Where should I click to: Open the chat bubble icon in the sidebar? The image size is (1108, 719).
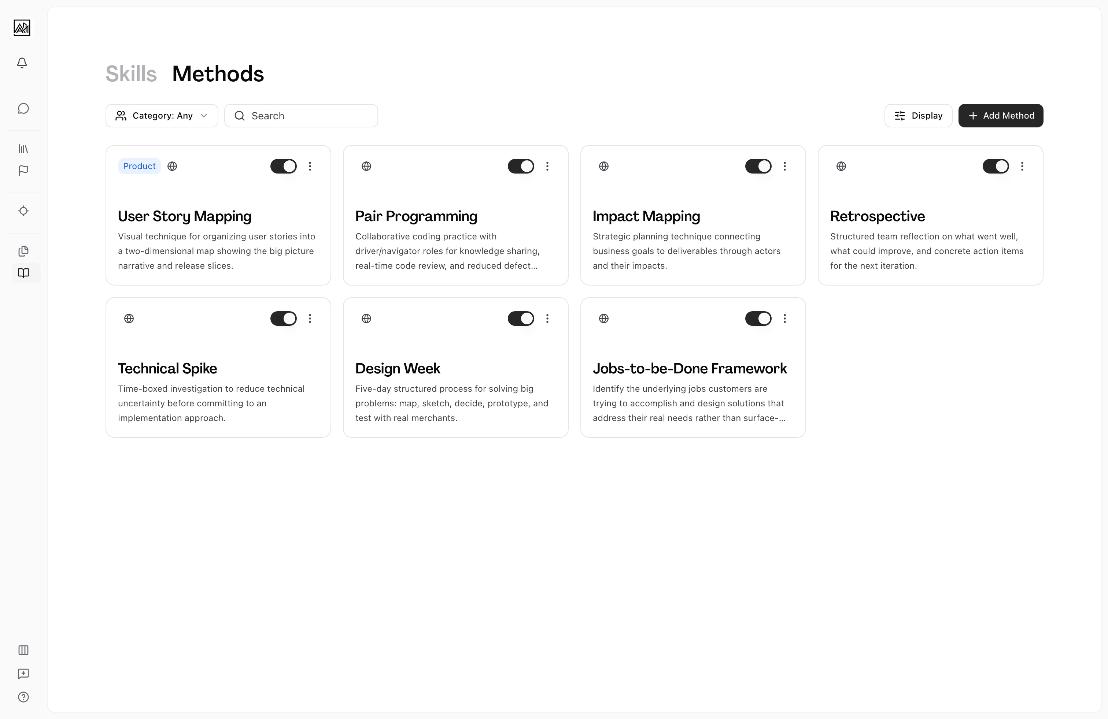[23, 108]
